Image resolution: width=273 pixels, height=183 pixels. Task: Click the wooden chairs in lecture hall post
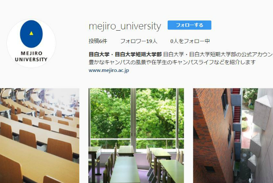click(x=40, y=136)
